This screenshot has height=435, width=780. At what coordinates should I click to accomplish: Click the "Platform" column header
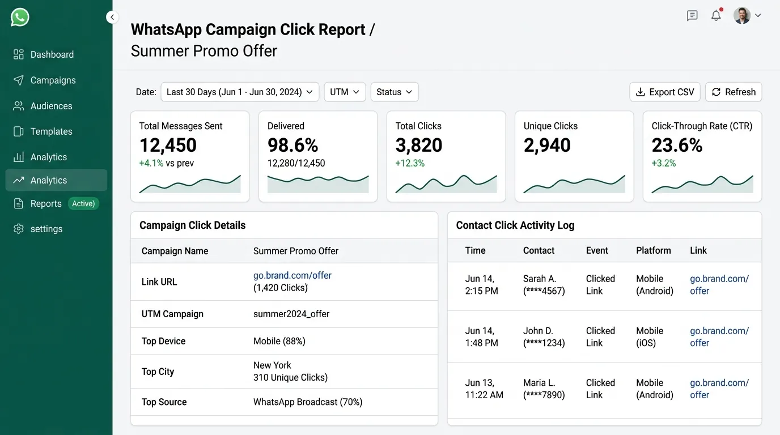(x=654, y=250)
